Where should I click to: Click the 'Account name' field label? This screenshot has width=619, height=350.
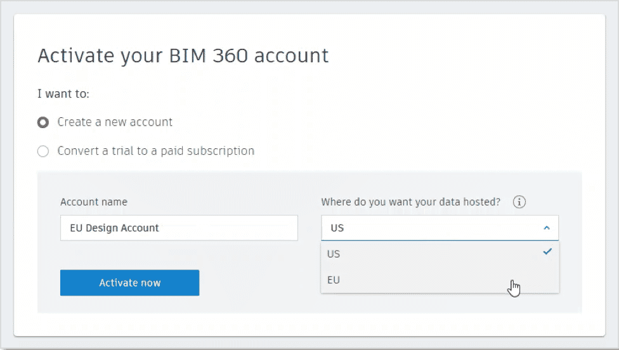(x=94, y=202)
